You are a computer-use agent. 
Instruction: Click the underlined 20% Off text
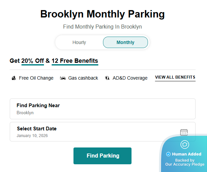point(33,61)
